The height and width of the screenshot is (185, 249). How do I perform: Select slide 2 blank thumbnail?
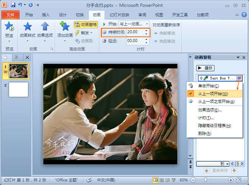coord(19,89)
